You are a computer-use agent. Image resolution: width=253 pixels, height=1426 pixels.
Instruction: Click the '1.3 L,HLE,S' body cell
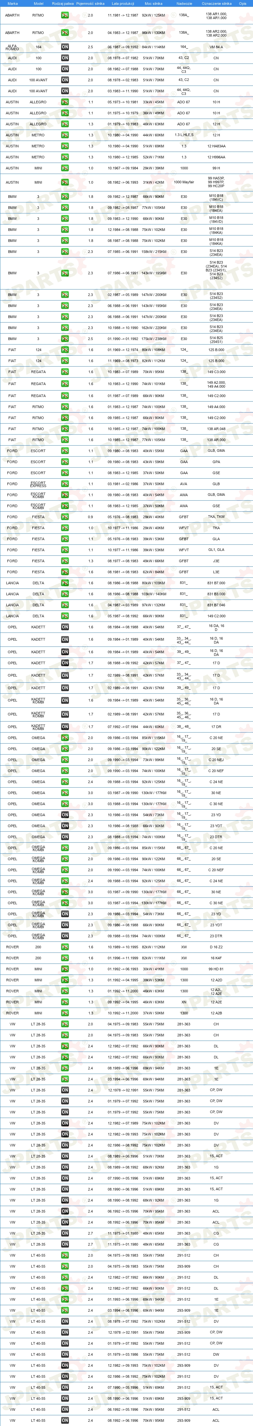[184, 135]
